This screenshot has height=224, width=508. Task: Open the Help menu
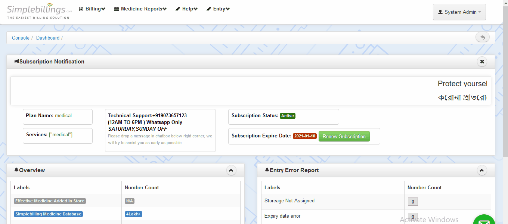tap(186, 9)
